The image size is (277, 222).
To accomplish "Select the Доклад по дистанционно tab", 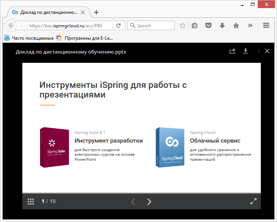I will tap(49, 12).
